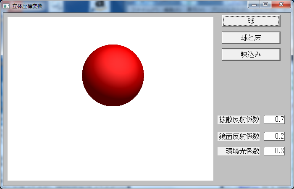Select the 映込み button
Screen dimensions: 294x189
point(251,54)
